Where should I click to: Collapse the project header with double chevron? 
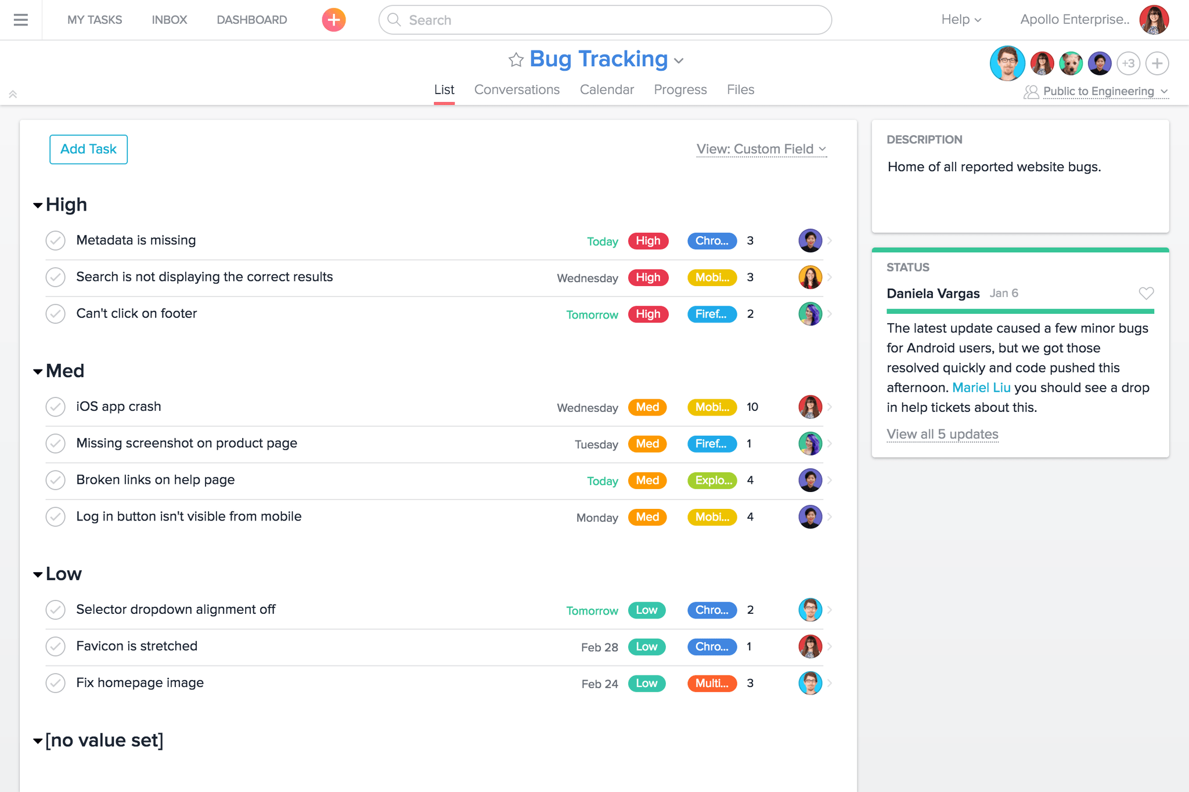[x=13, y=94]
